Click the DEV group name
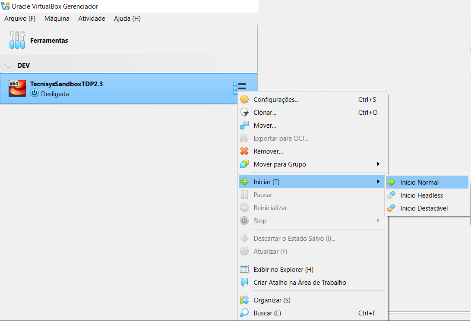471x321 pixels. tap(23, 66)
